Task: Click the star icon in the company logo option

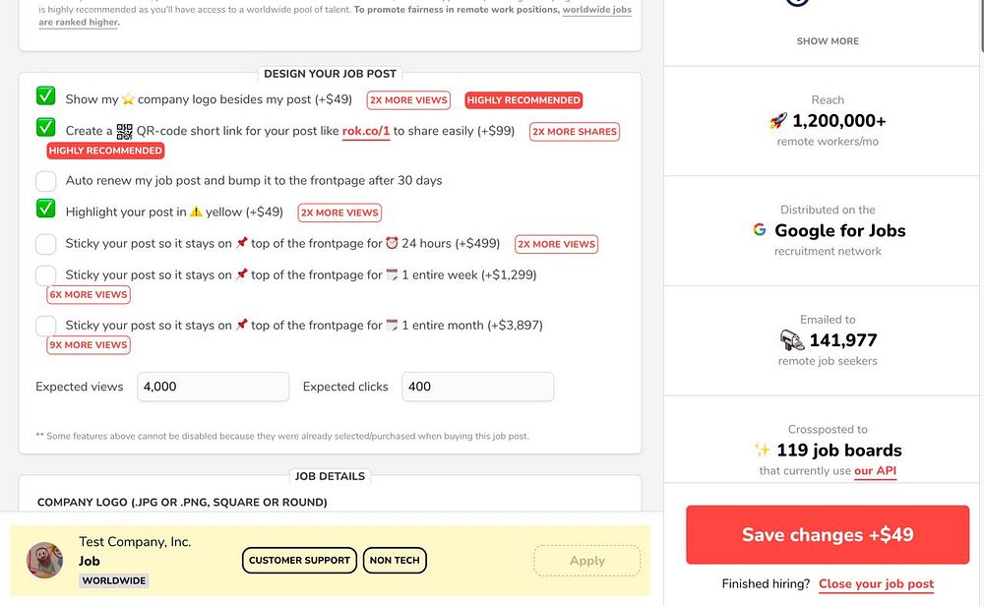Action: 127,99
